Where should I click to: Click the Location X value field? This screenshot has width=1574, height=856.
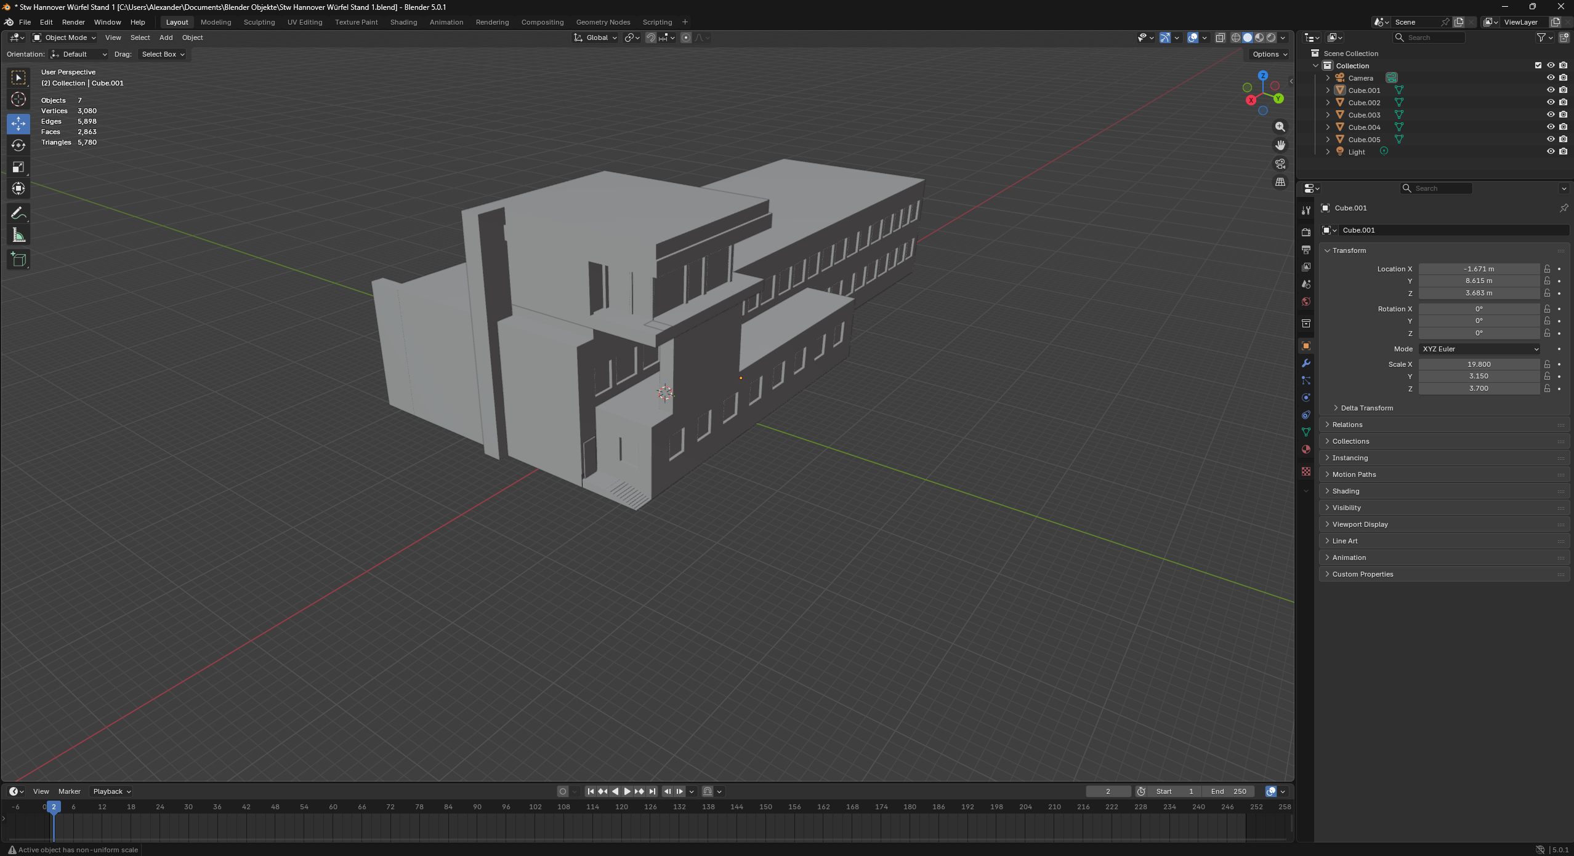(x=1479, y=269)
